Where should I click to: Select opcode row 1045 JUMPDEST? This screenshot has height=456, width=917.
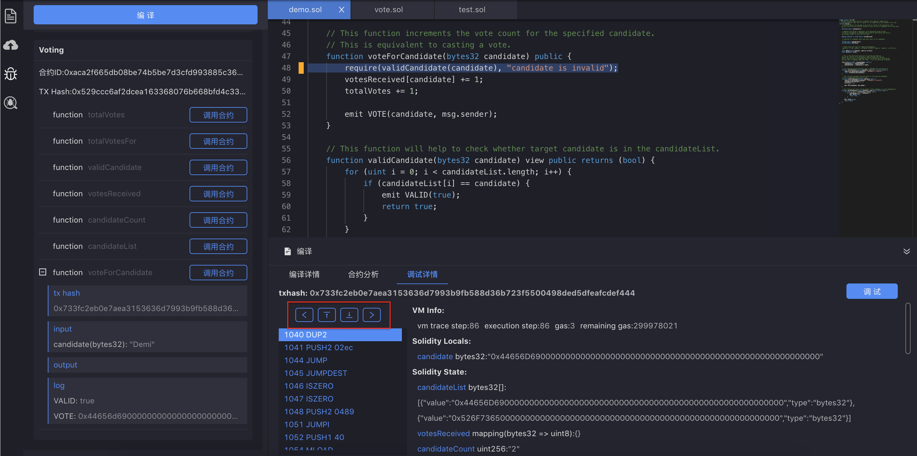(x=340, y=373)
